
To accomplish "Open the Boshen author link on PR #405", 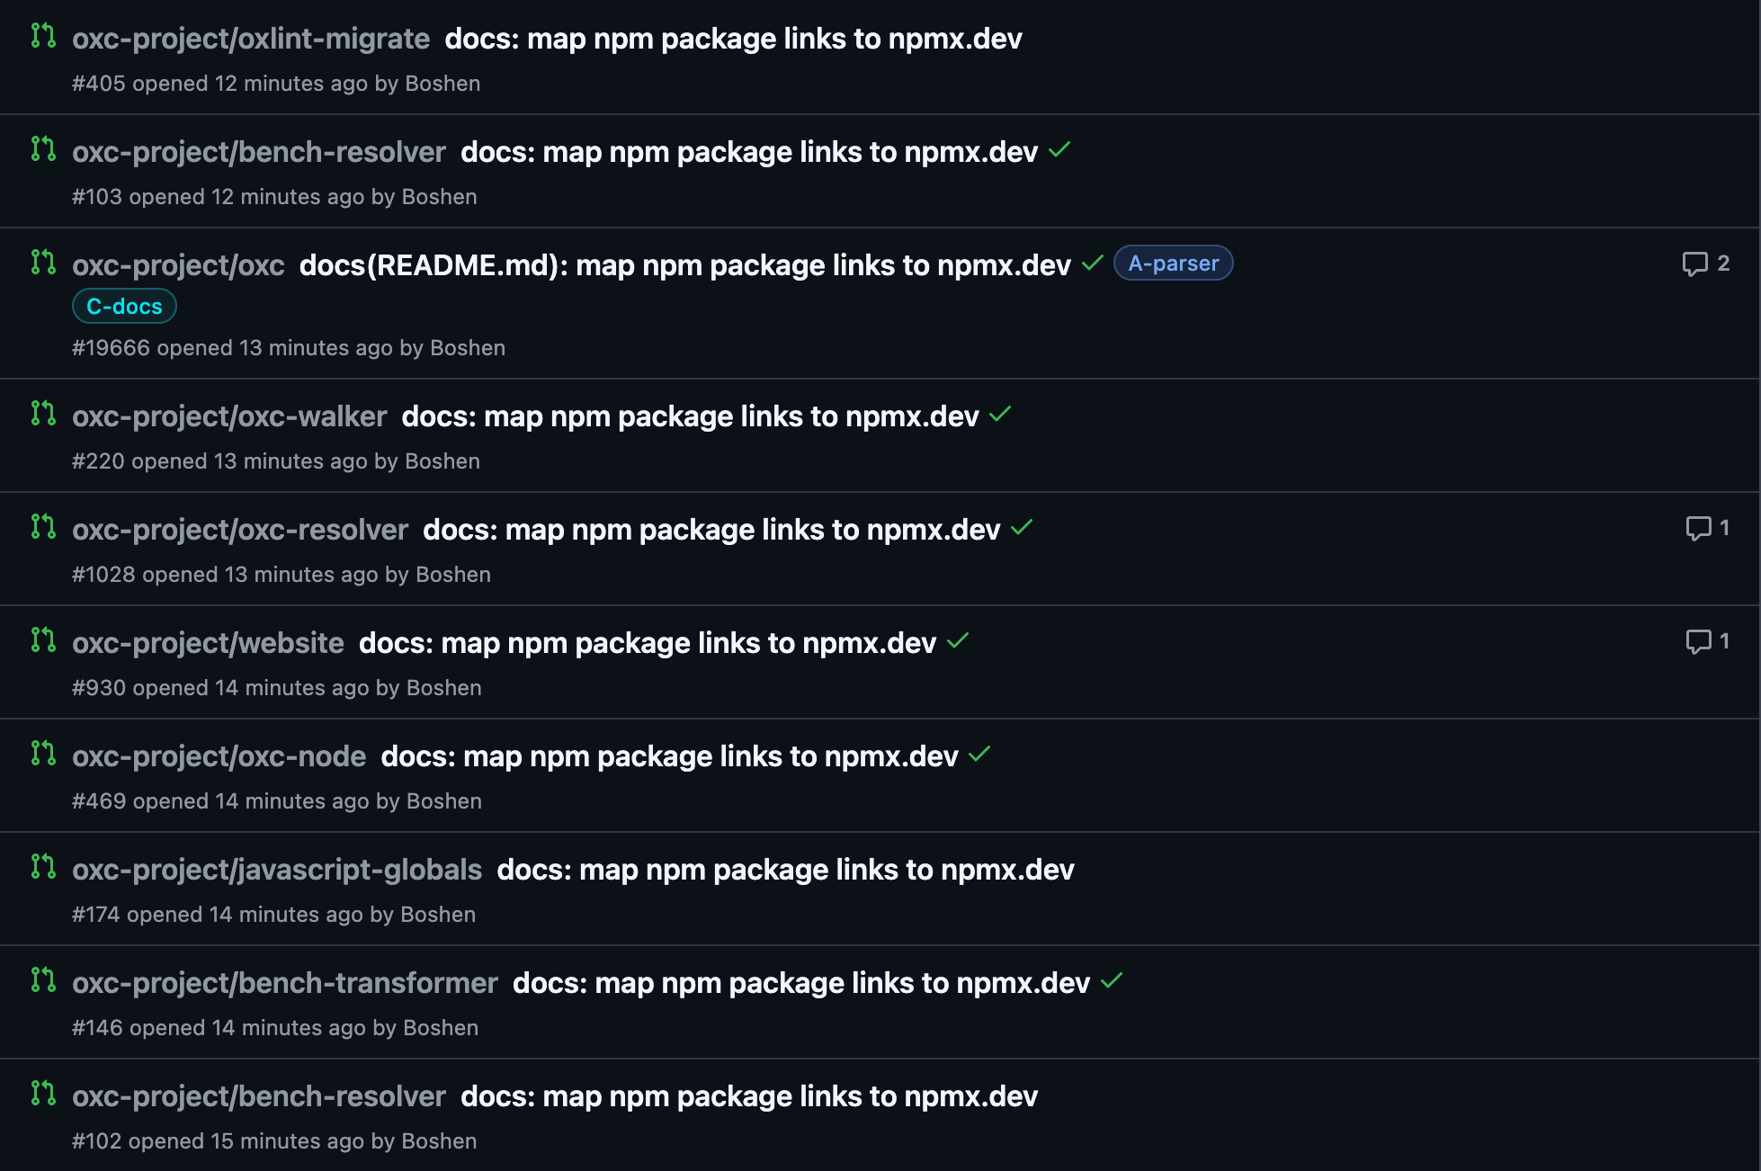I will (442, 84).
